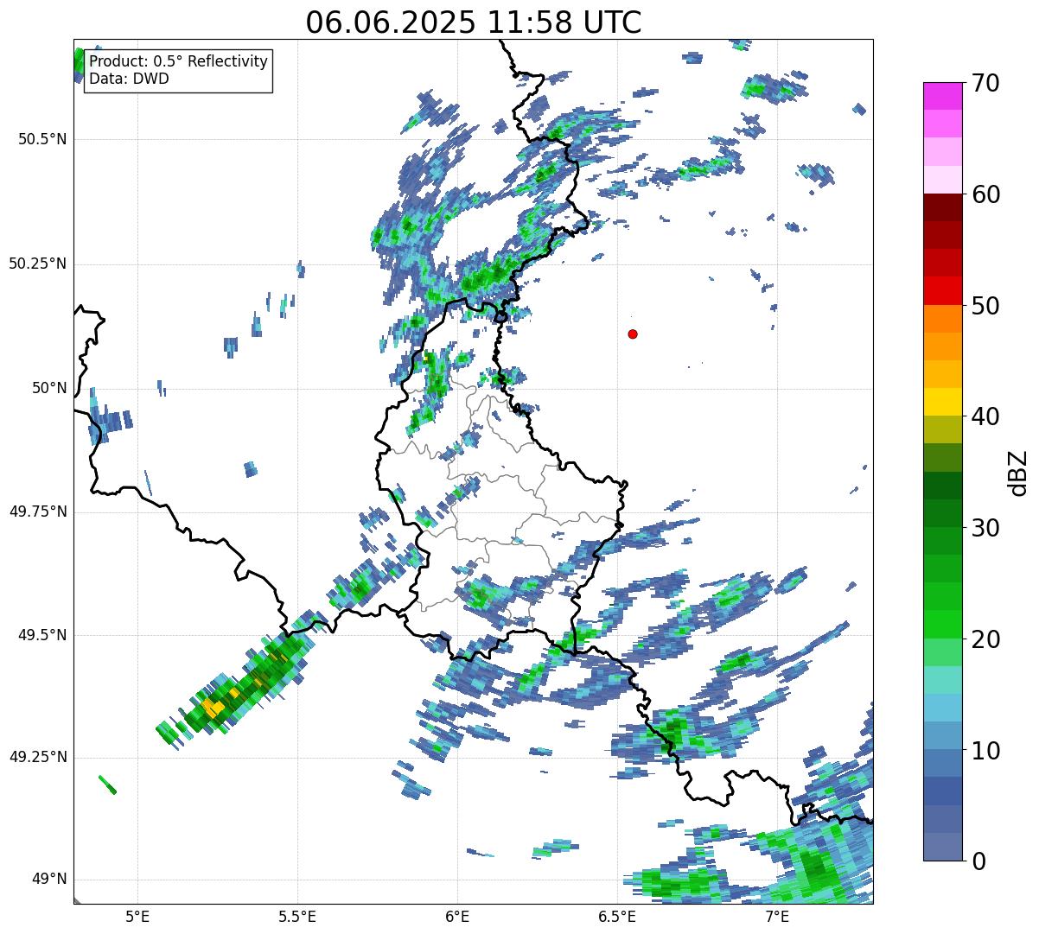Click the longitude label 5°E
Viewport: 1039px width, 934px height.
click(137, 916)
